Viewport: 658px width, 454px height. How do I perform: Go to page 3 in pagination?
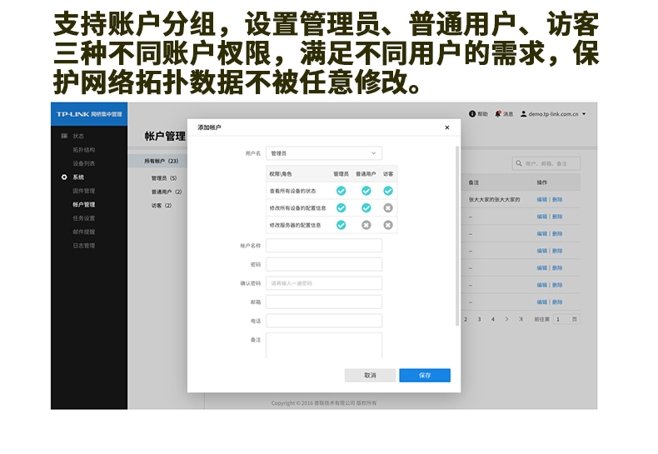pyautogui.click(x=479, y=319)
